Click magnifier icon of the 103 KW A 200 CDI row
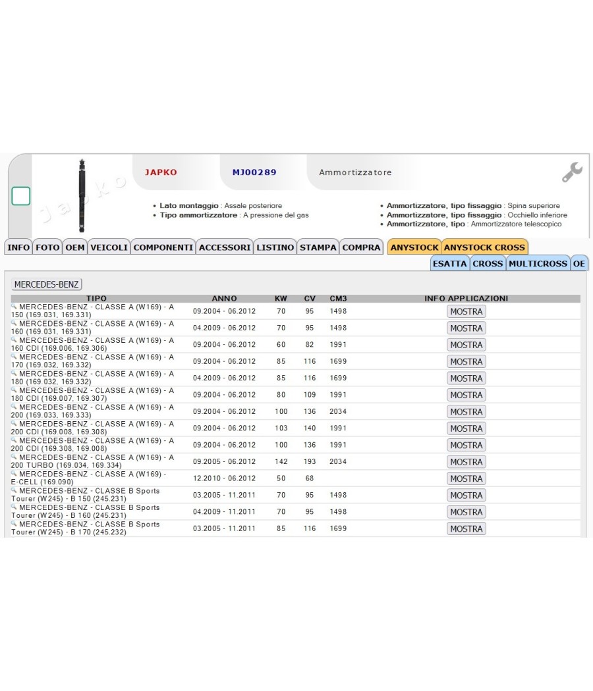 pyautogui.click(x=14, y=424)
